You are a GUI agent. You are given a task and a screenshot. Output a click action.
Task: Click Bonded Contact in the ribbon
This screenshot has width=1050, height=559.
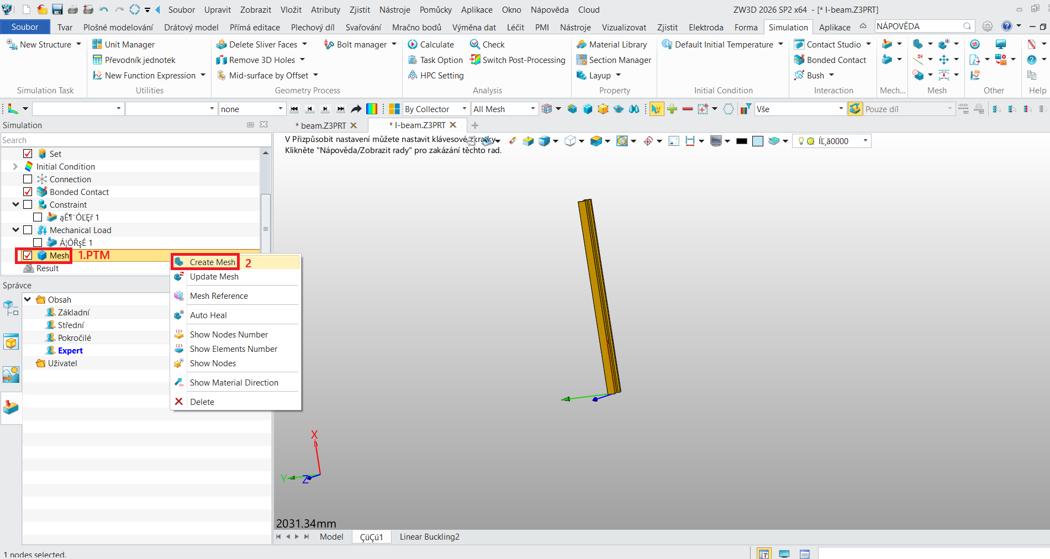pos(830,60)
